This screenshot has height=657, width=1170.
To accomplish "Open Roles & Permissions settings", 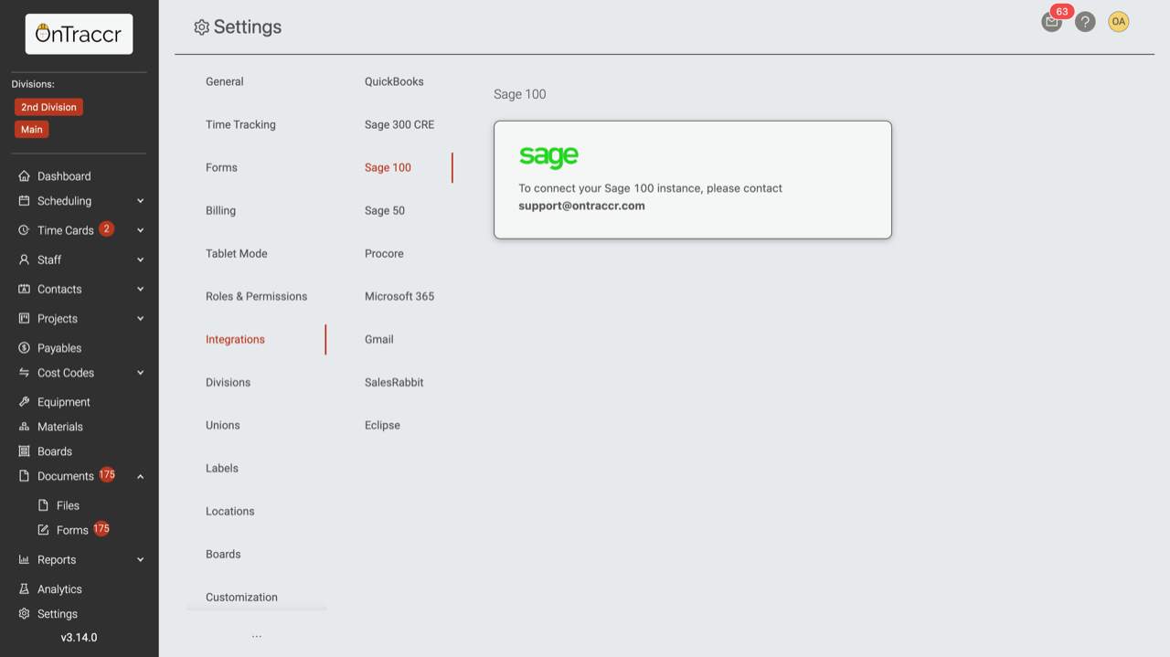I will click(x=256, y=296).
